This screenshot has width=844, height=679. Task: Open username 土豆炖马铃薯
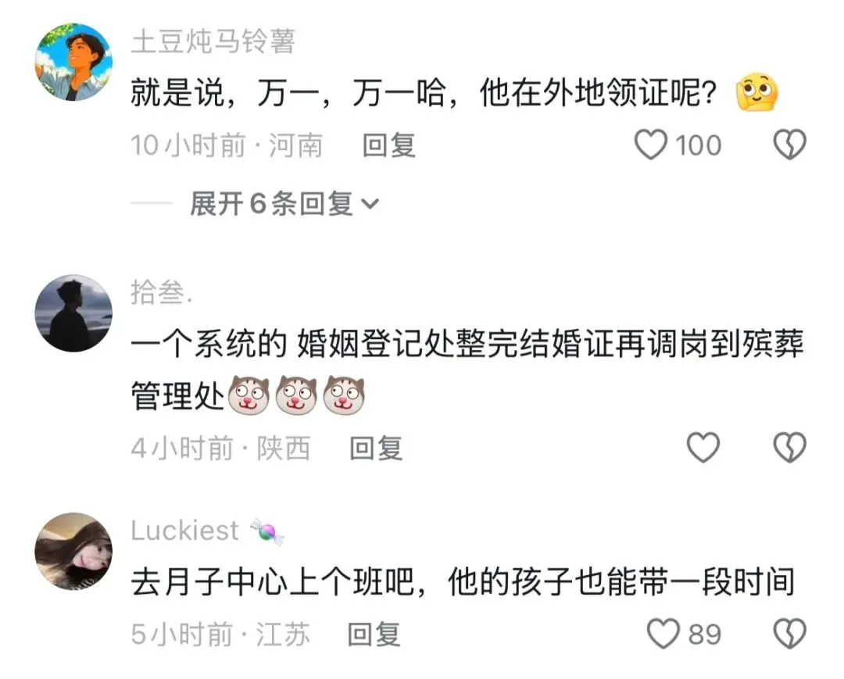[x=213, y=41]
